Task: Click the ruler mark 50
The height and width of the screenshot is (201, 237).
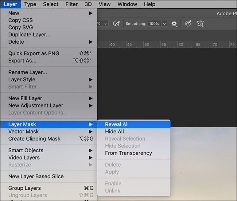Action: coord(147,45)
